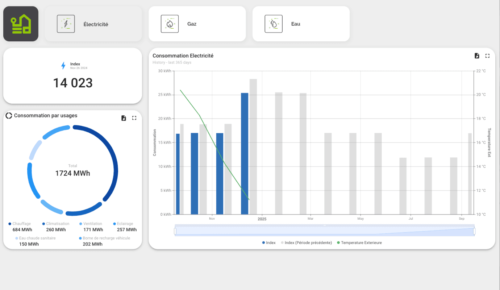Click left handle of chart range slider
The height and width of the screenshot is (290, 500).
coord(175,231)
